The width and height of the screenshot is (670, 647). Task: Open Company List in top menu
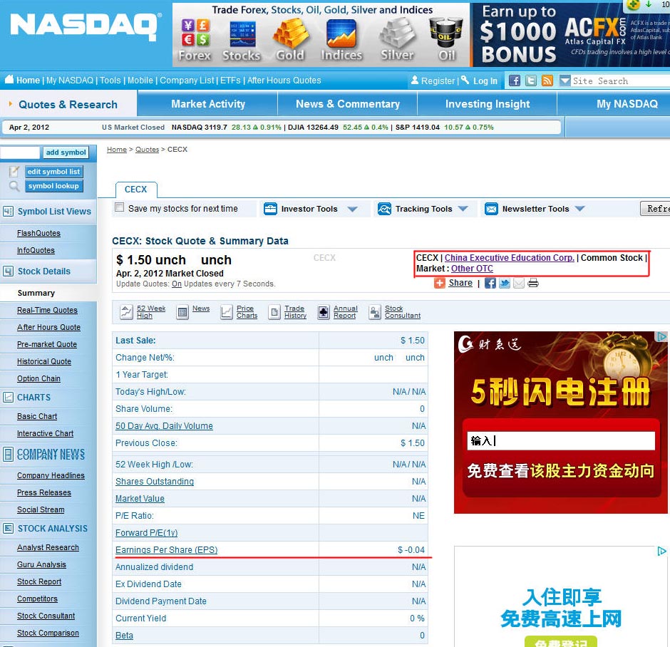tap(187, 81)
